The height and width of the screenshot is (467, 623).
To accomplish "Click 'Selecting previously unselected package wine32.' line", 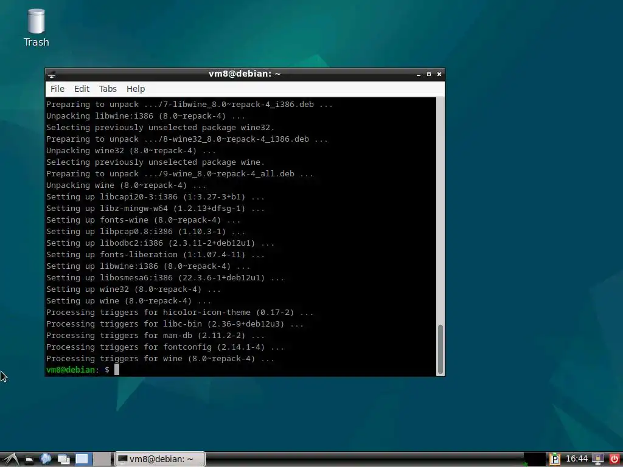I will point(160,128).
